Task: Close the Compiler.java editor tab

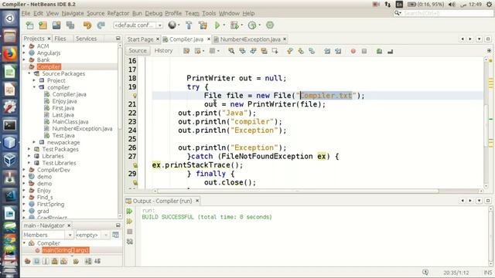Action: coord(209,39)
